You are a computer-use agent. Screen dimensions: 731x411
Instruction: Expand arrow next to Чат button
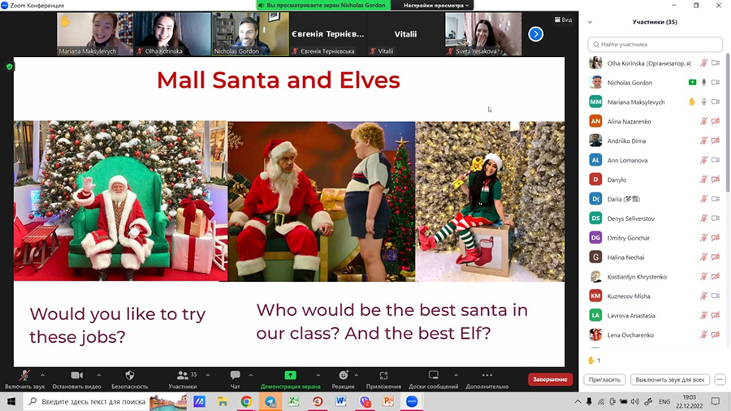(x=251, y=375)
